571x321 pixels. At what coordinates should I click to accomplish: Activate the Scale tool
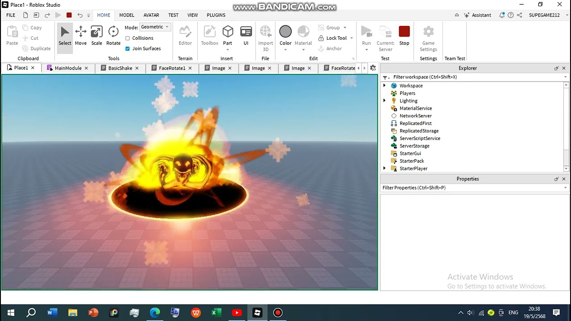pyautogui.click(x=97, y=35)
